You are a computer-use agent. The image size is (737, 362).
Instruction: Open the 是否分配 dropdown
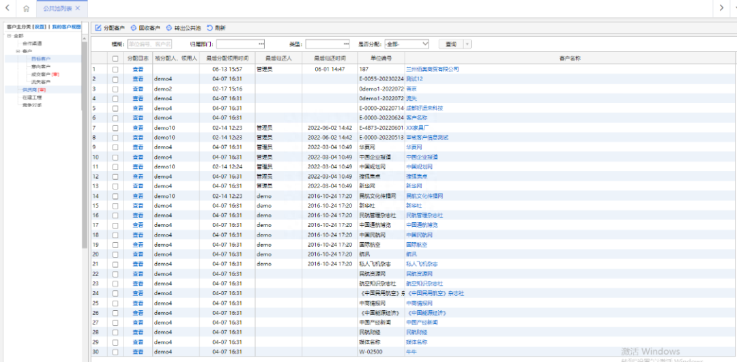point(406,44)
